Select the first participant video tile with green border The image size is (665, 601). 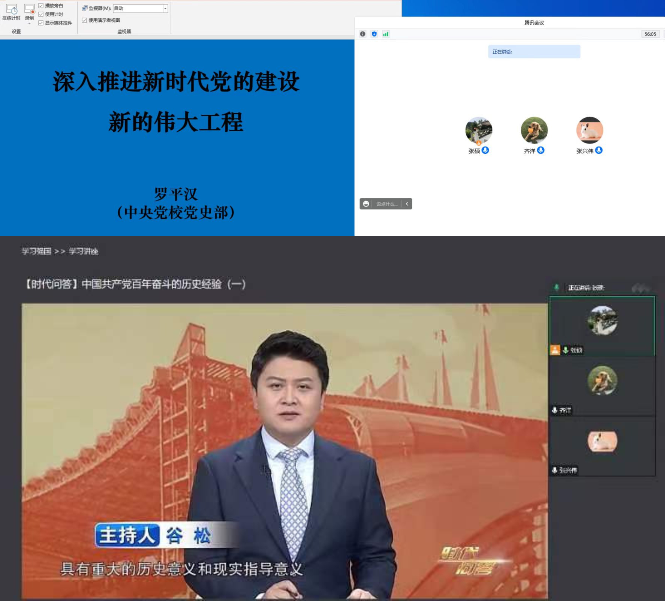pos(602,326)
